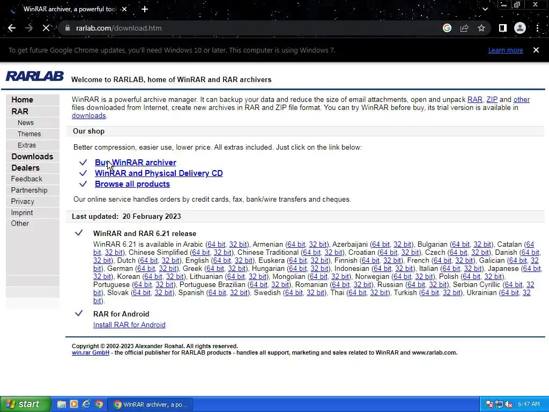This screenshot has width=549, height=412.
Task: Download Polish 64 bit version
Action: (x=471, y=276)
